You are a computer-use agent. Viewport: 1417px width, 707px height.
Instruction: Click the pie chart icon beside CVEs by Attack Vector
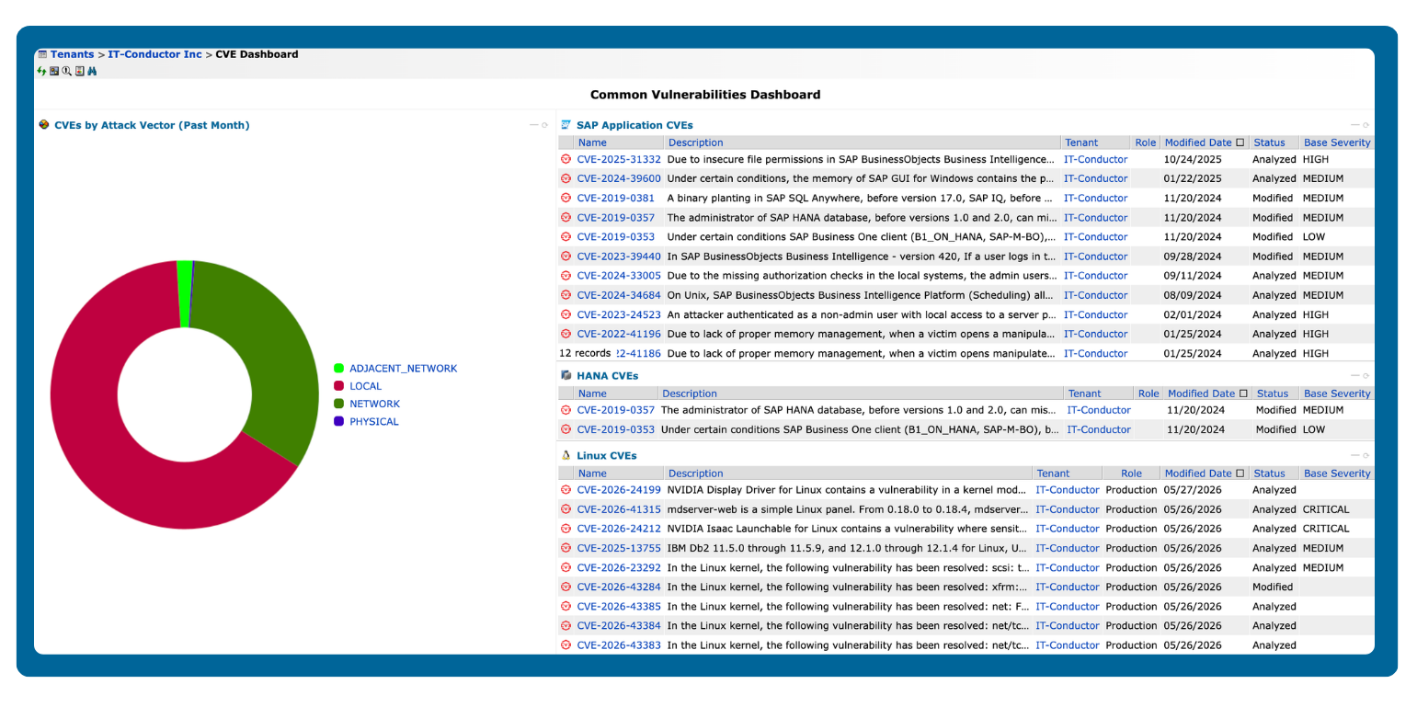(x=44, y=125)
